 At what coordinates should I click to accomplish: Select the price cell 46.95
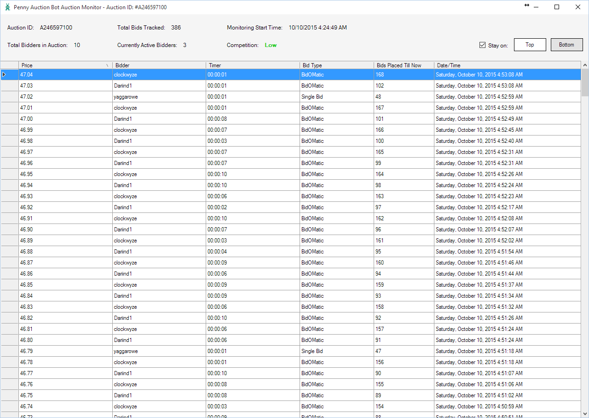65,174
